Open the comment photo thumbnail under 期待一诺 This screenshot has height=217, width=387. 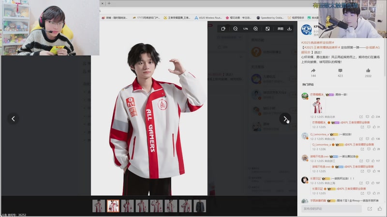(x=317, y=106)
